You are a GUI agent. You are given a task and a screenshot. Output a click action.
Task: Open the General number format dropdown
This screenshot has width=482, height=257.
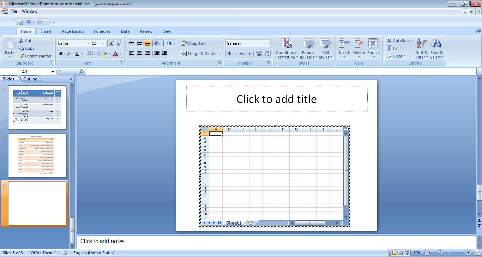pyautogui.click(x=268, y=43)
